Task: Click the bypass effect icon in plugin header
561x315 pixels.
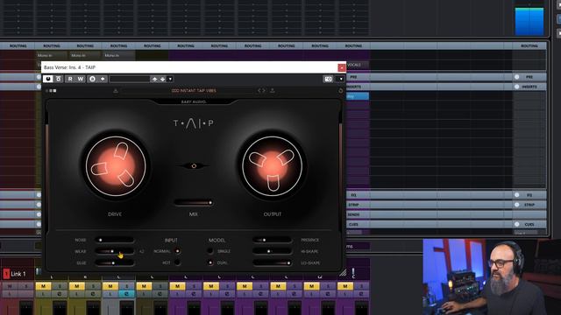Action: click(59, 79)
